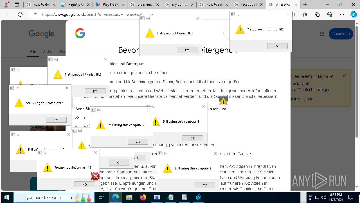Close the vinesauce tab
The image size is (360, 203).
(296, 5)
